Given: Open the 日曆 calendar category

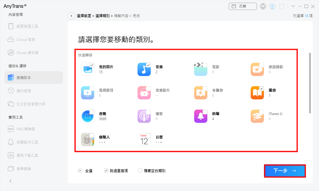Looking at the screenshot, I should click(144, 139).
